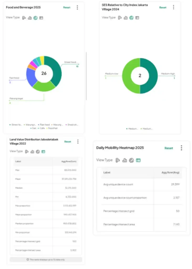Open SES Relative card kebab menu
Screen dimensions: 192x269
pyautogui.click(x=173, y=7)
